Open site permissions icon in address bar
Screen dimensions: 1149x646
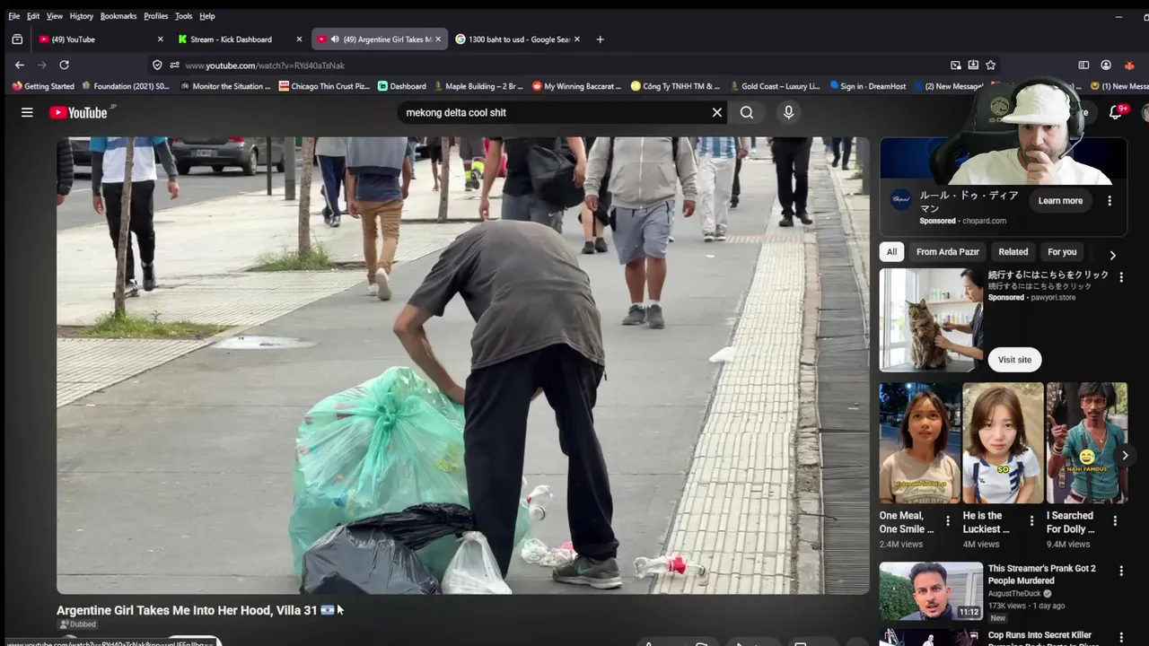(174, 65)
